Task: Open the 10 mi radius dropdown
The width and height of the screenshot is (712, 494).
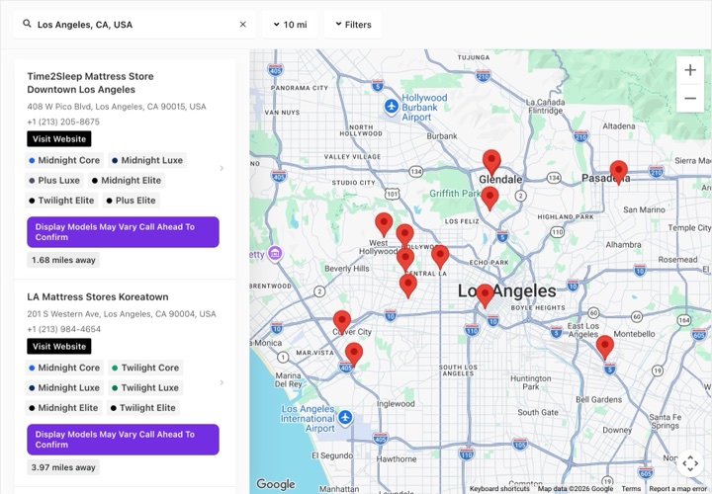Action: click(290, 25)
